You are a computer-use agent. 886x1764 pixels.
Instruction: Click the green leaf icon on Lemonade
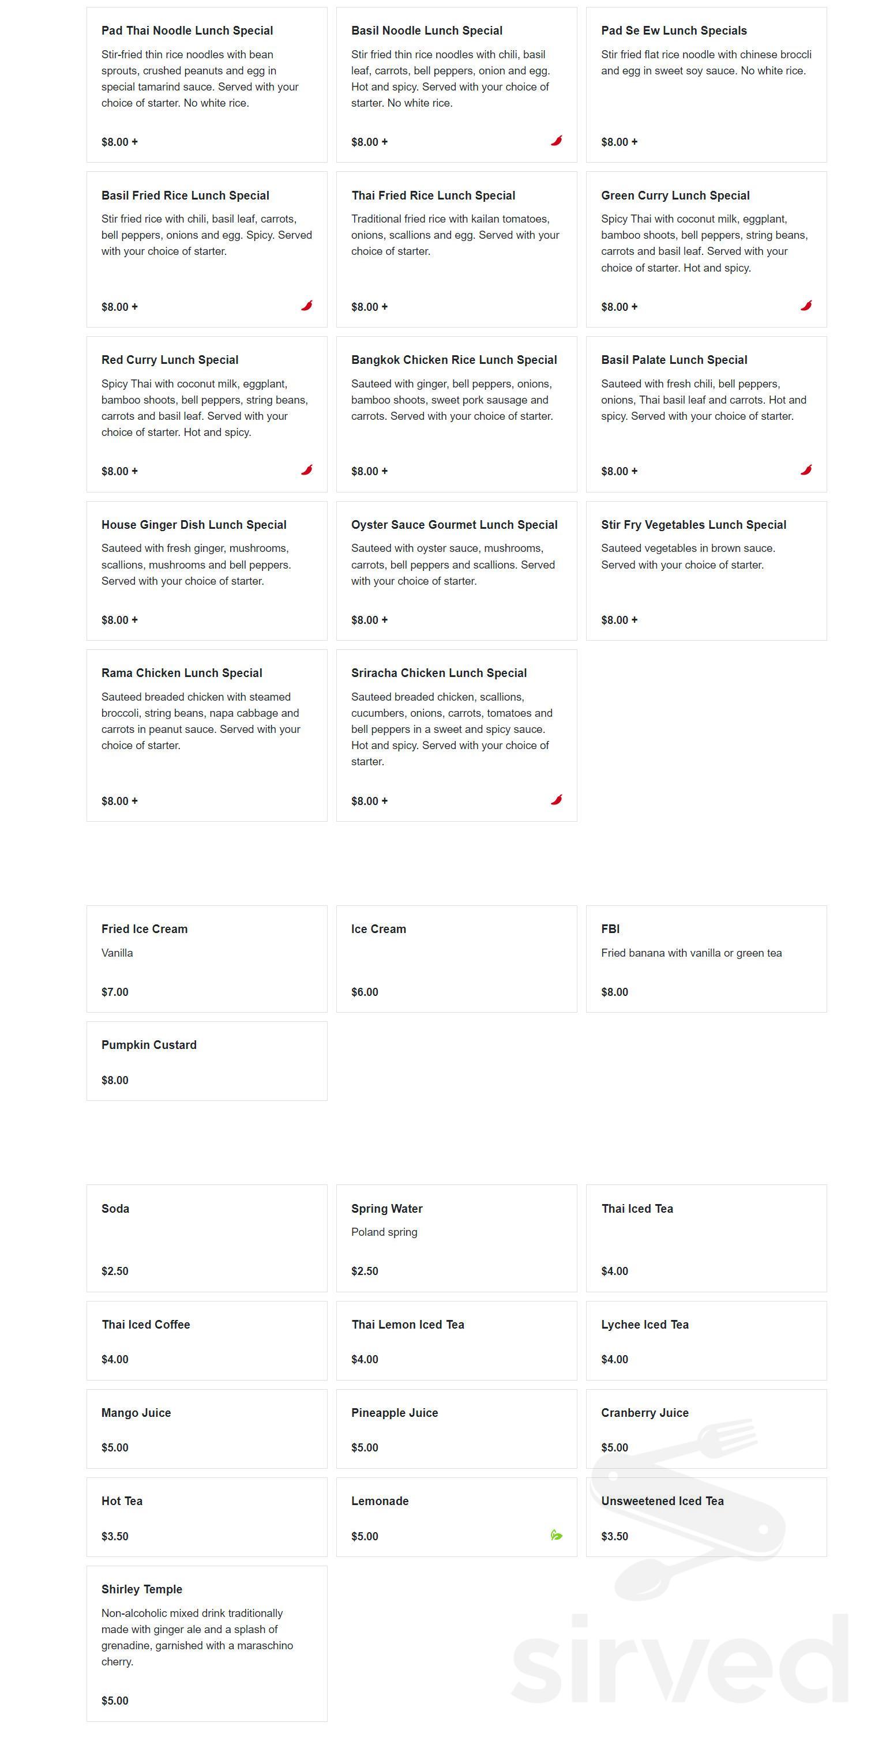point(557,1534)
